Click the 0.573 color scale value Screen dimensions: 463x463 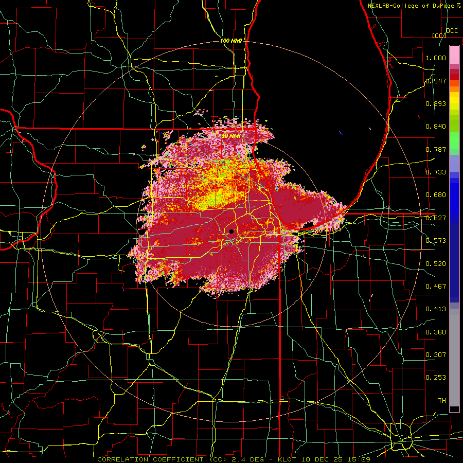436,241
